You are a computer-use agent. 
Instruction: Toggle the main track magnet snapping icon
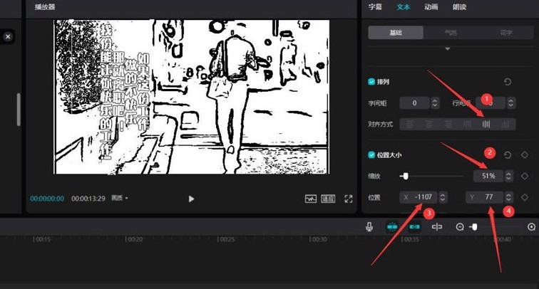[392, 226]
